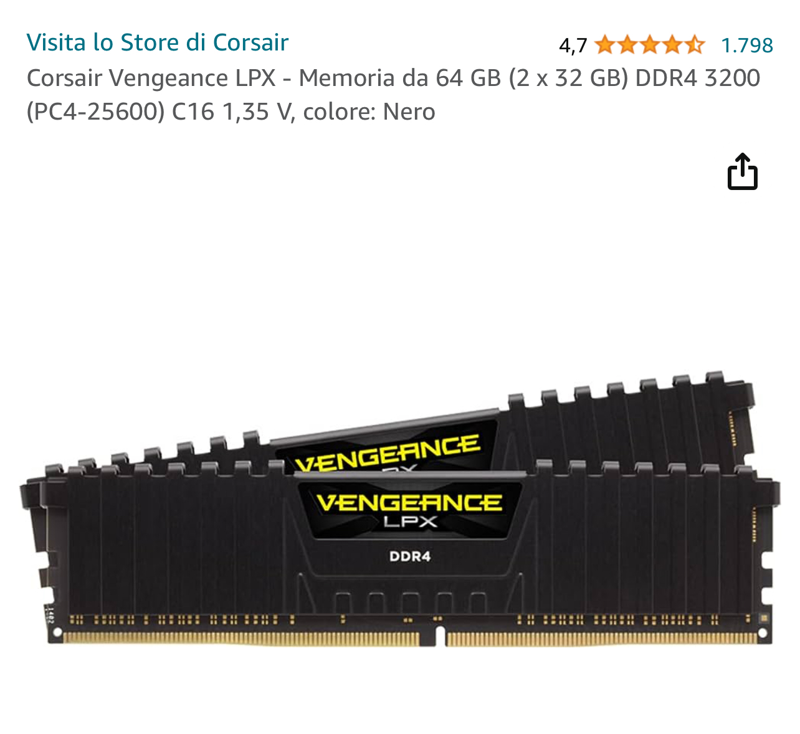This screenshot has width=800, height=734.
Task: Tap the share icon above the image
Action: (742, 171)
